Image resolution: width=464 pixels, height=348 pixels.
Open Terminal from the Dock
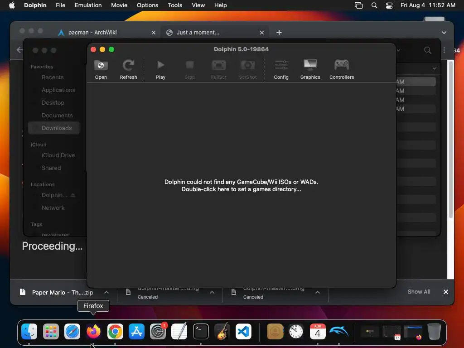coord(201,331)
